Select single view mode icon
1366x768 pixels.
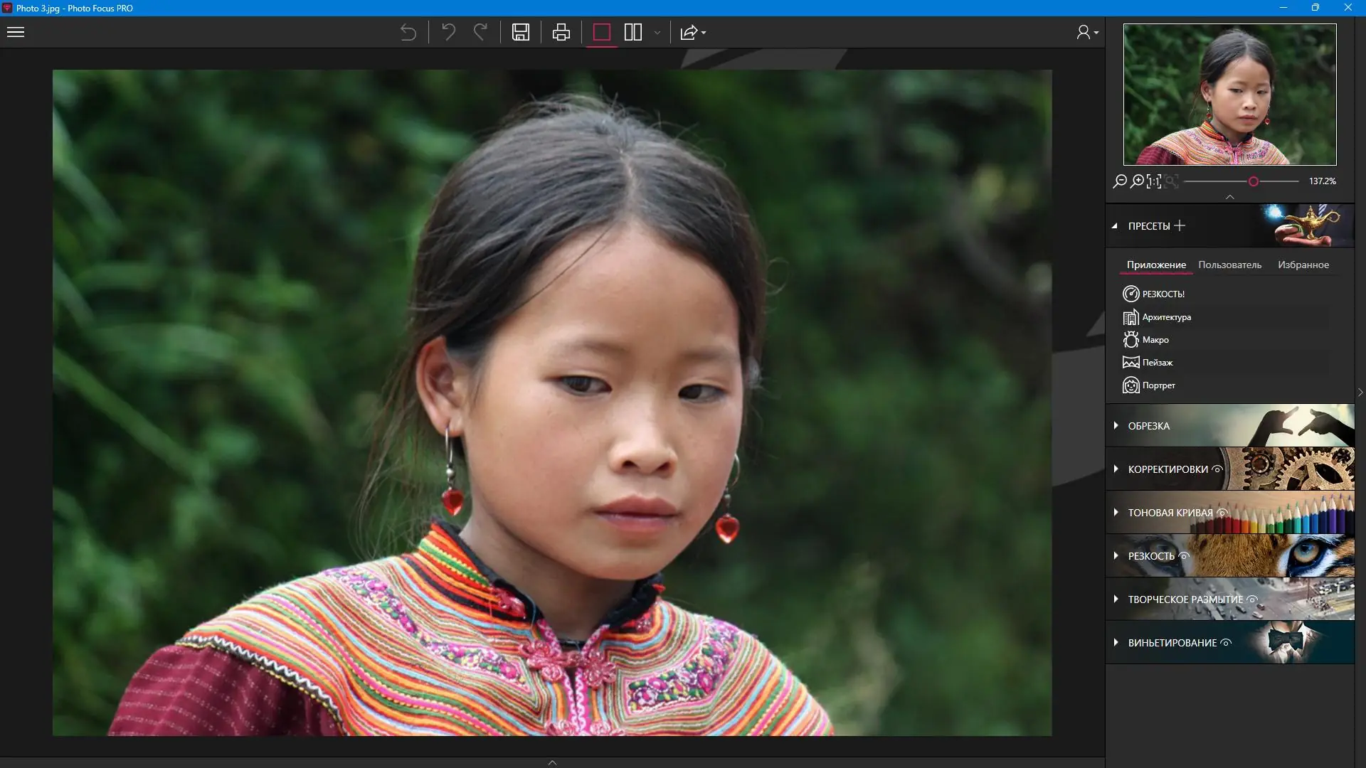click(x=602, y=32)
